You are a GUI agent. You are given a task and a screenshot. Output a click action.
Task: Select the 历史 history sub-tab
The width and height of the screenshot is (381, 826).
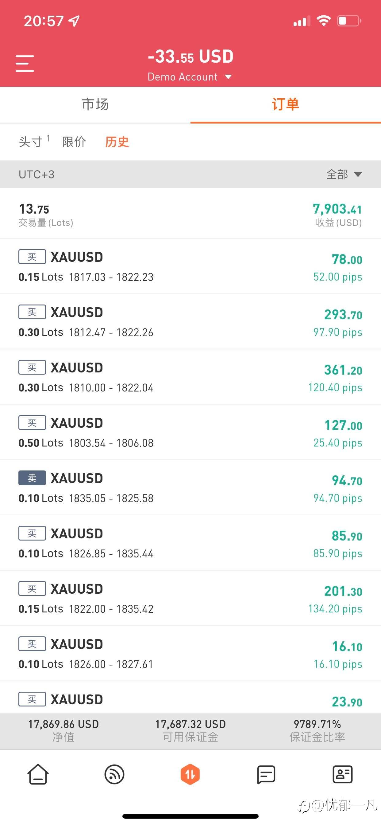click(117, 142)
